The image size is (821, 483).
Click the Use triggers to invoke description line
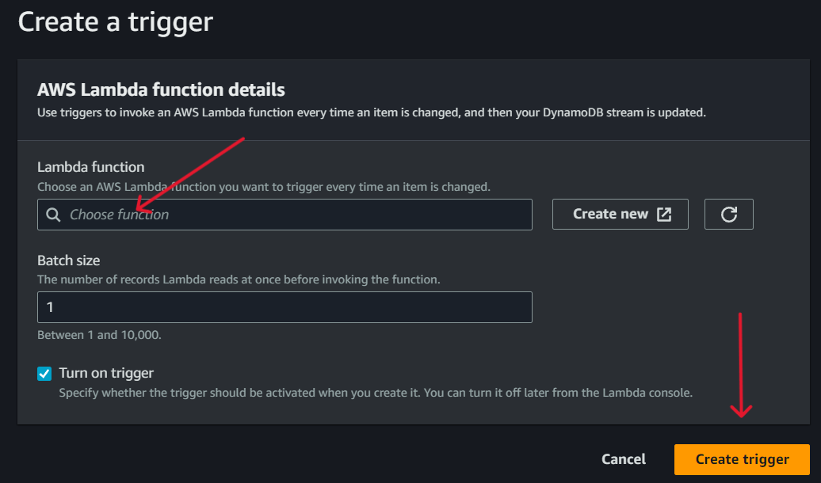(x=371, y=112)
